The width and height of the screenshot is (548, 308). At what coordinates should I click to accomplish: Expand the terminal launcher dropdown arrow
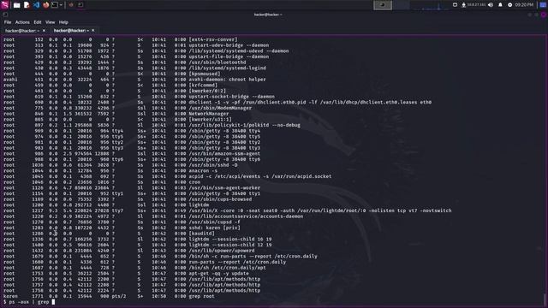(x=61, y=5)
